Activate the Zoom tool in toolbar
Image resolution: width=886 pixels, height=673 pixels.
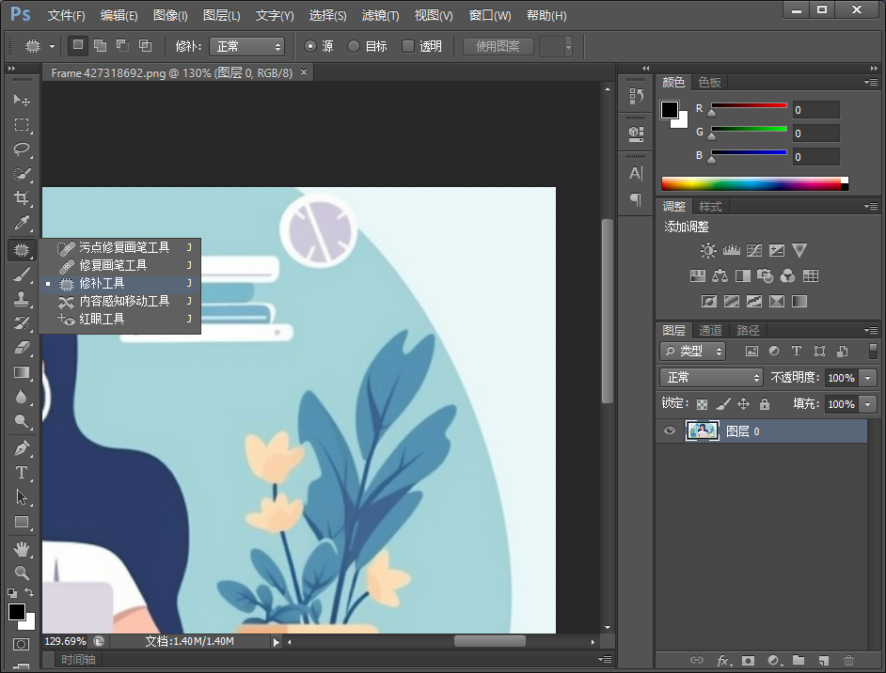point(21,572)
